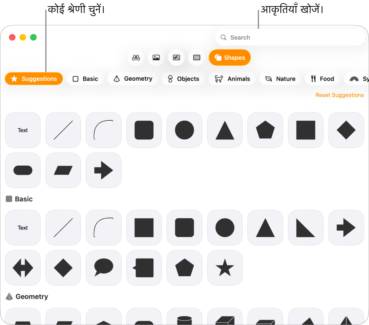The height and width of the screenshot is (325, 369).
Task: Switch to the Suggestions category
Action: (34, 79)
